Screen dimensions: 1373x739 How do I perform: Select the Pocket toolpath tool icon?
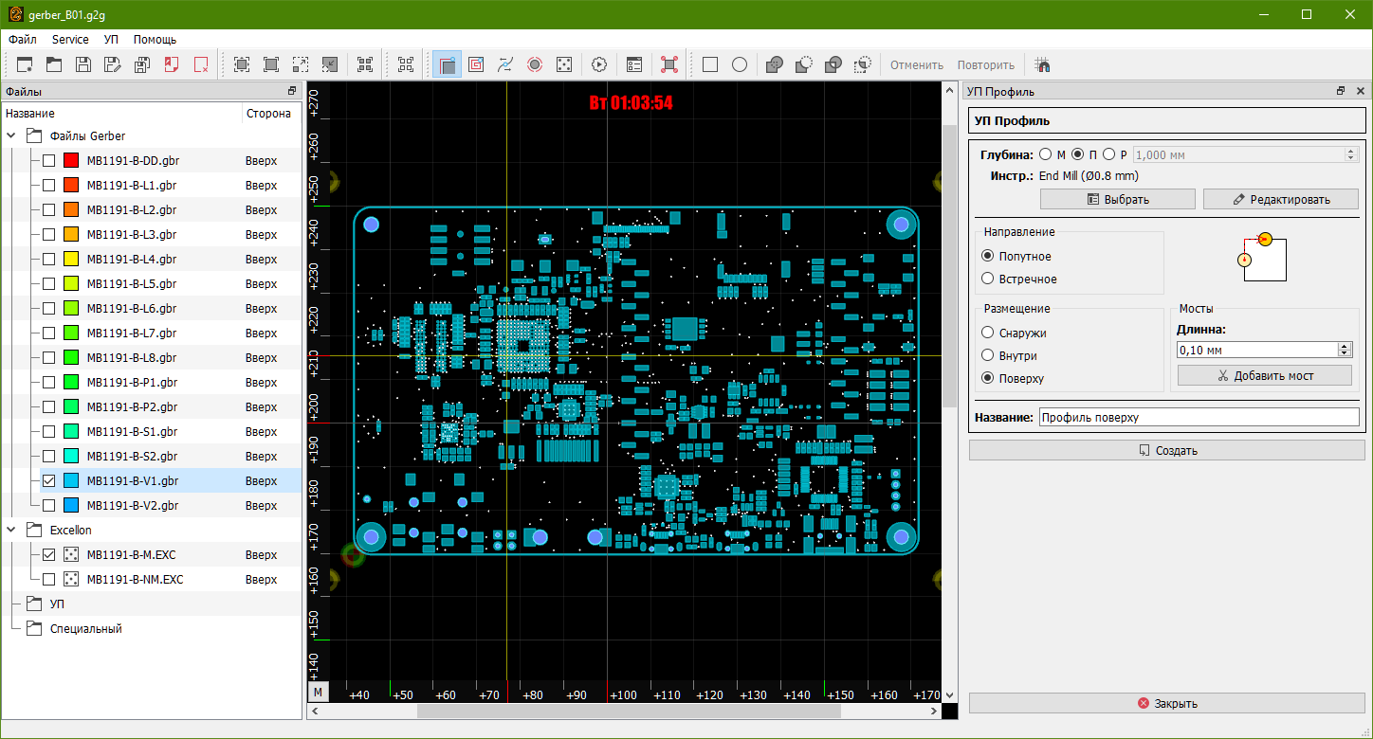[476, 65]
